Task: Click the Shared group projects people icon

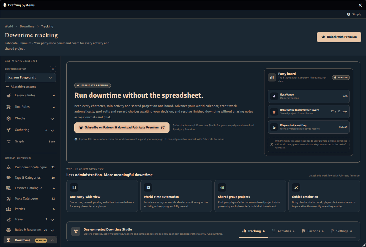Action: pyautogui.click(x=222, y=187)
